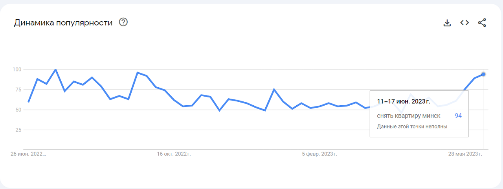Click the line's first data point at far left
Screen dimensions: 503x189
(28, 102)
